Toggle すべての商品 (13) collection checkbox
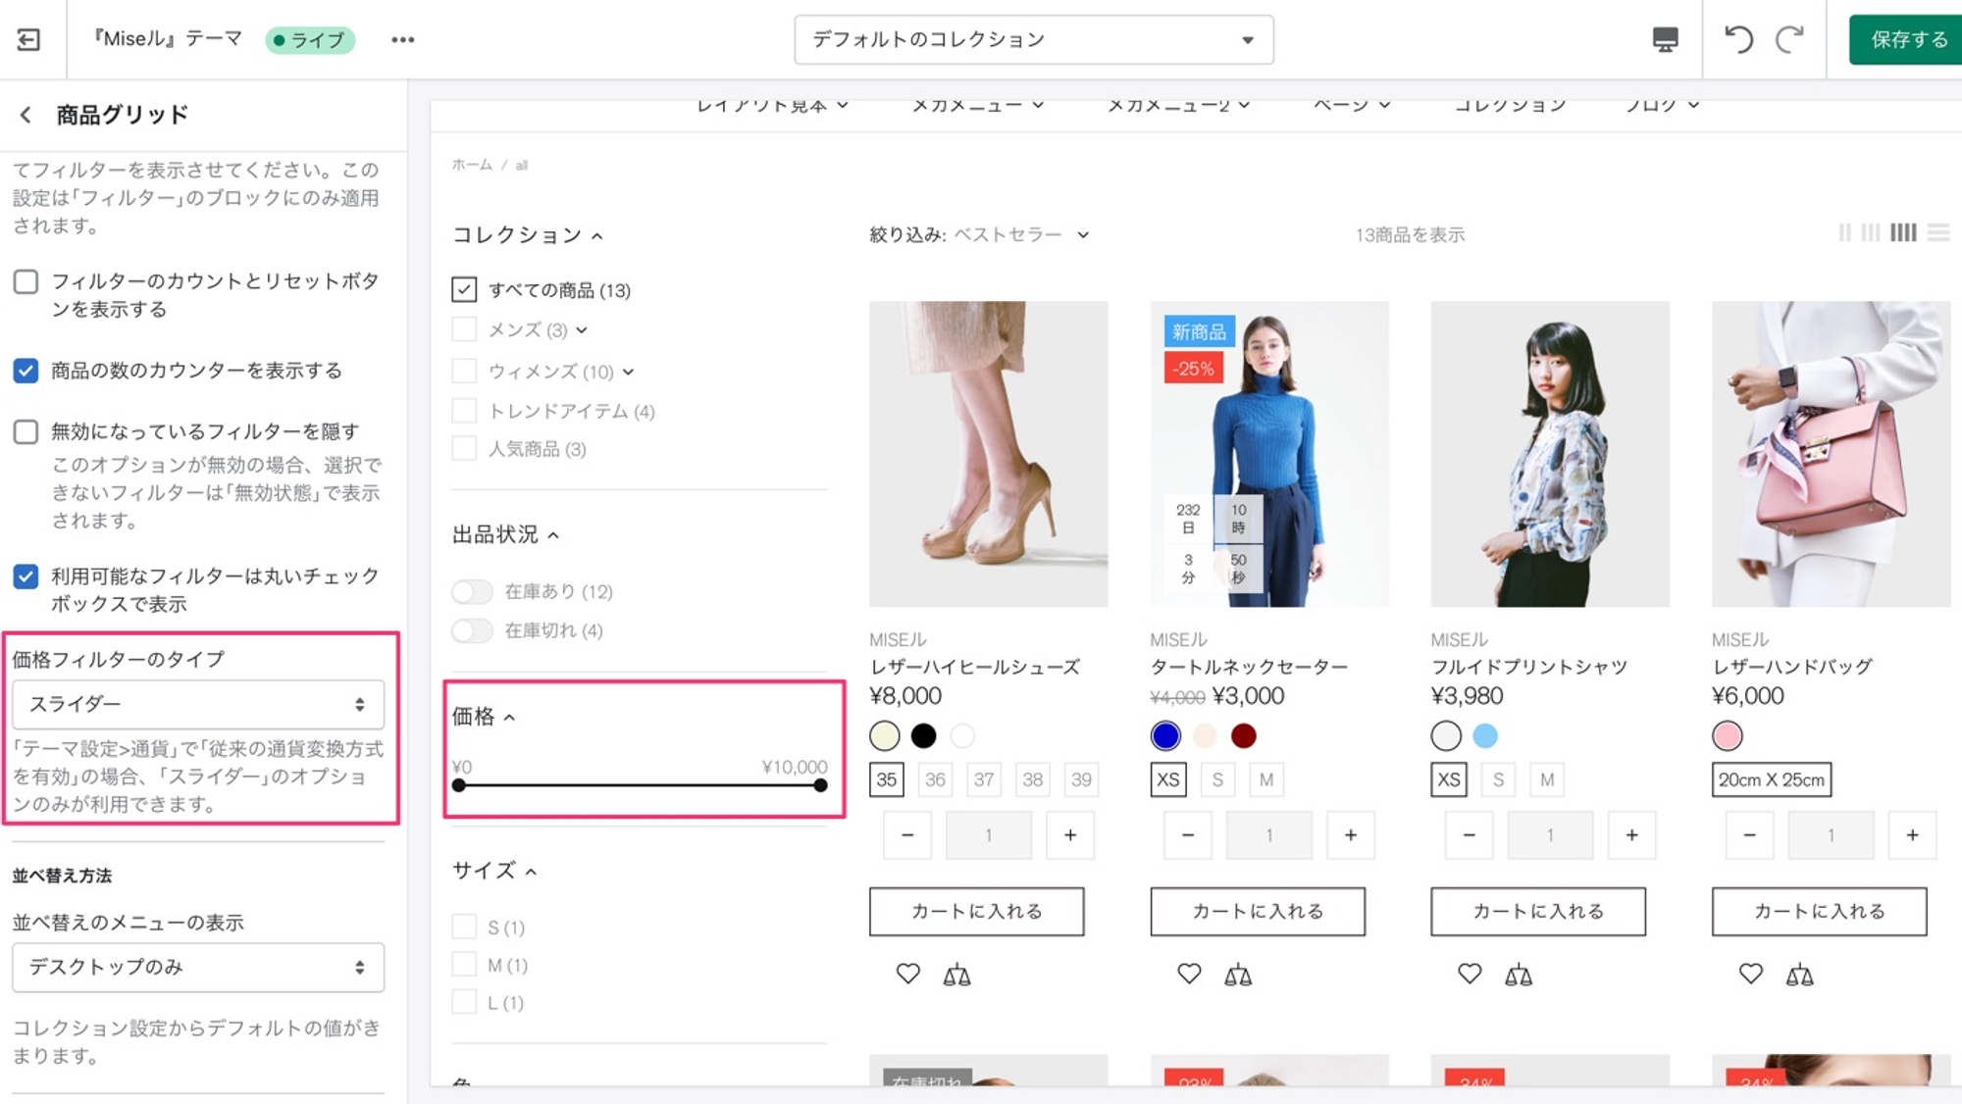 pyautogui.click(x=464, y=289)
